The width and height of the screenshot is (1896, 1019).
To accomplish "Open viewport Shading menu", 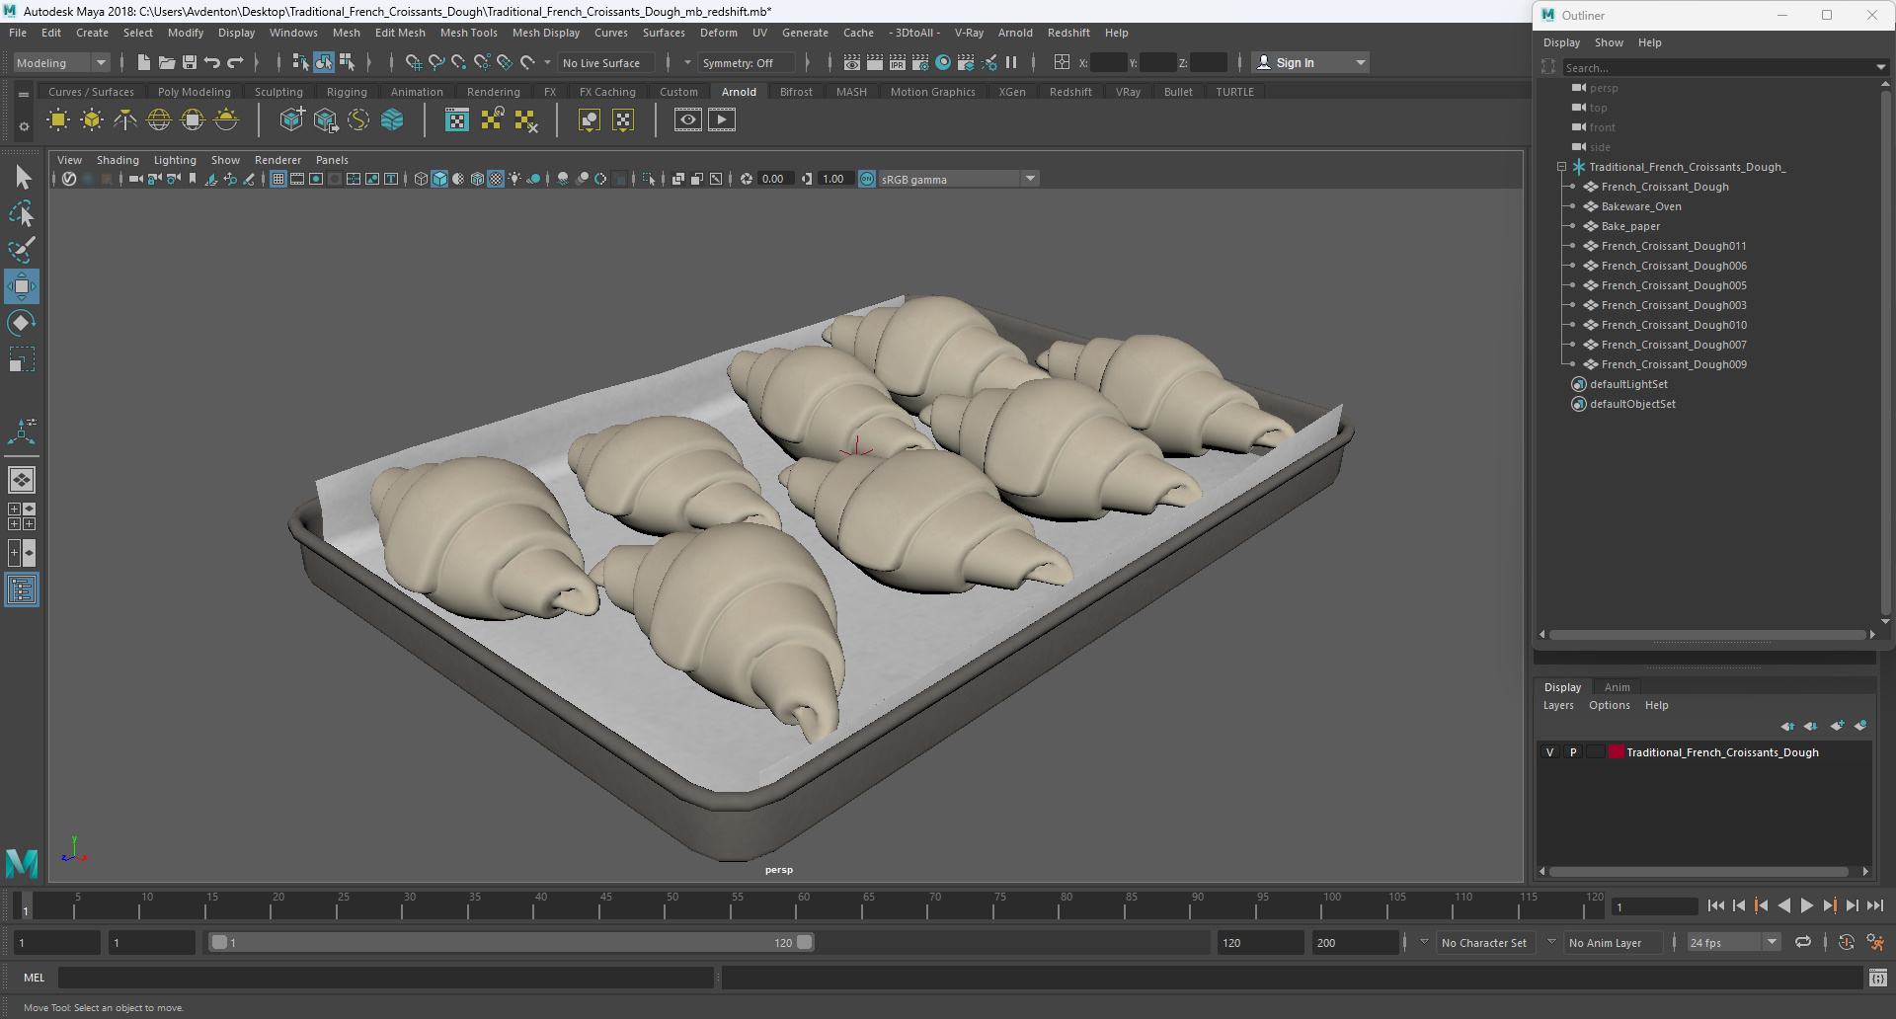I will coord(118,160).
